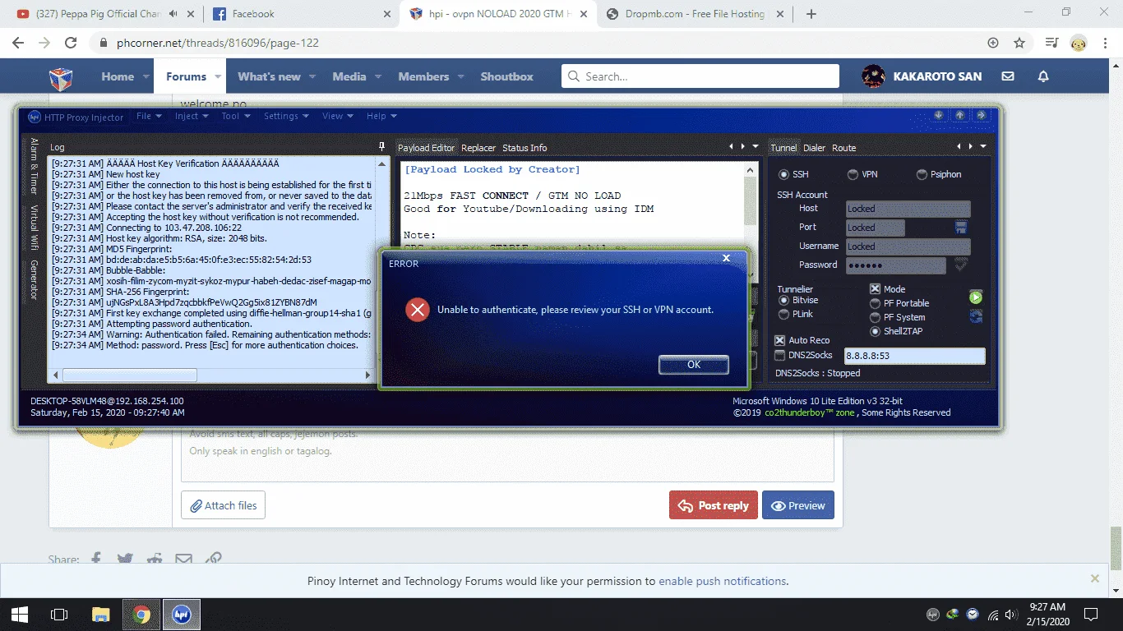Open the Help menu dropdown
This screenshot has height=631, width=1123.
[x=381, y=116]
